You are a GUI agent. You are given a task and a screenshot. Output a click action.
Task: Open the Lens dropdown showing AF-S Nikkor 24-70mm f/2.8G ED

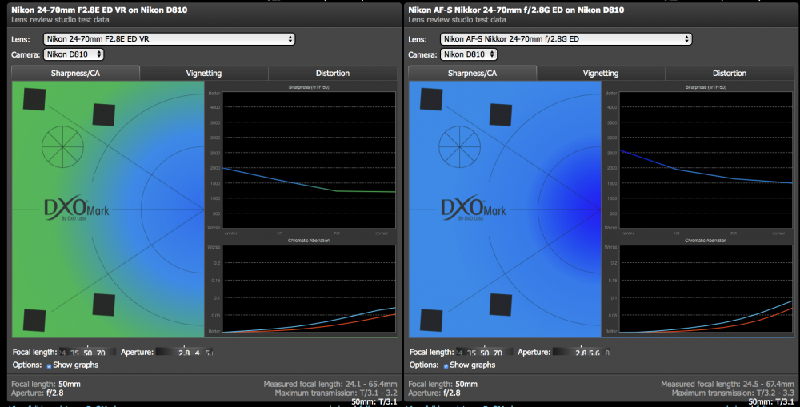coord(566,38)
